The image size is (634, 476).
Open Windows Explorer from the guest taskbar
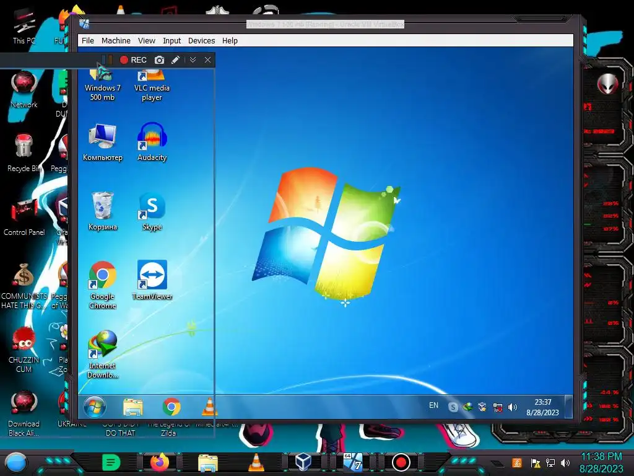133,407
